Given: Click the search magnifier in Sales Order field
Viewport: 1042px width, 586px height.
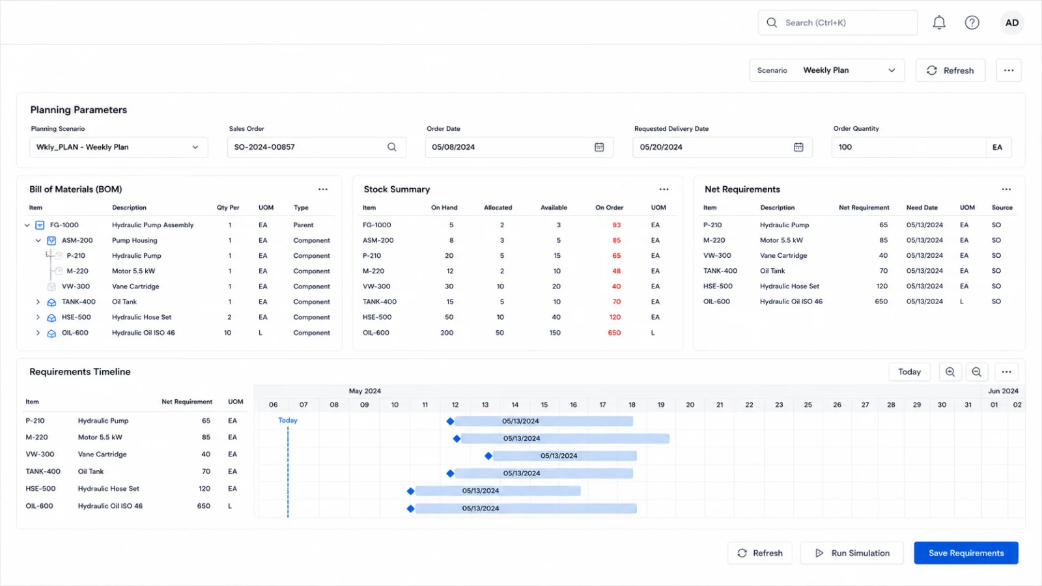Looking at the screenshot, I should (x=392, y=147).
